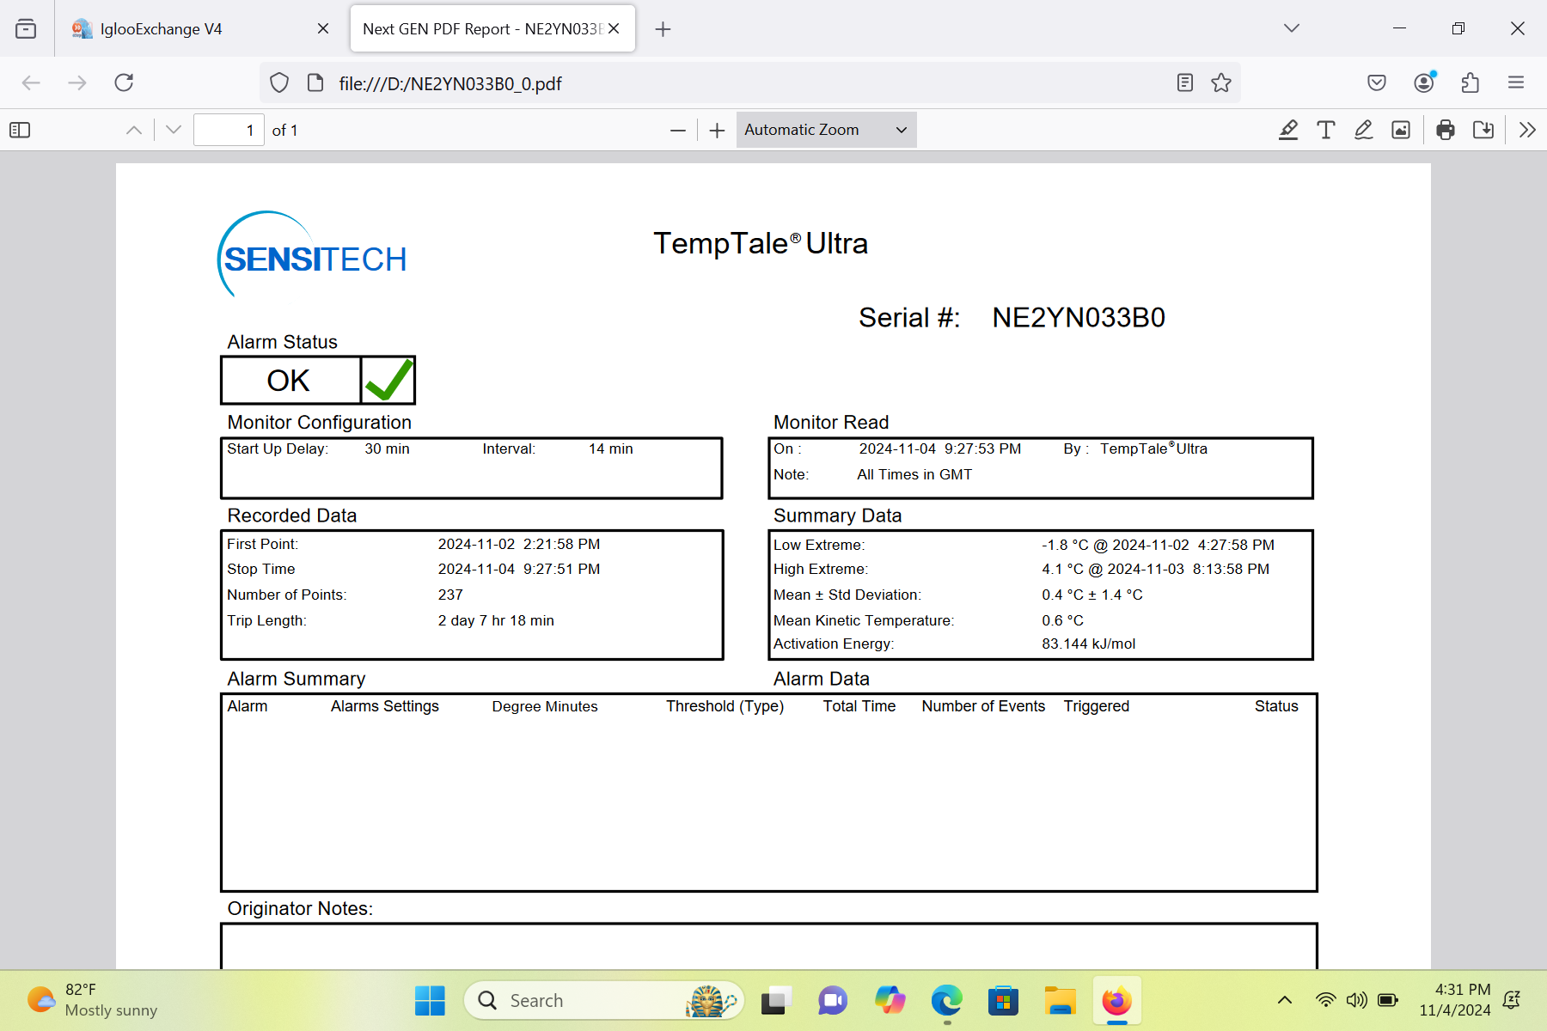The image size is (1547, 1031).
Task: Toggle the PDF sidebar
Action: tap(20, 130)
